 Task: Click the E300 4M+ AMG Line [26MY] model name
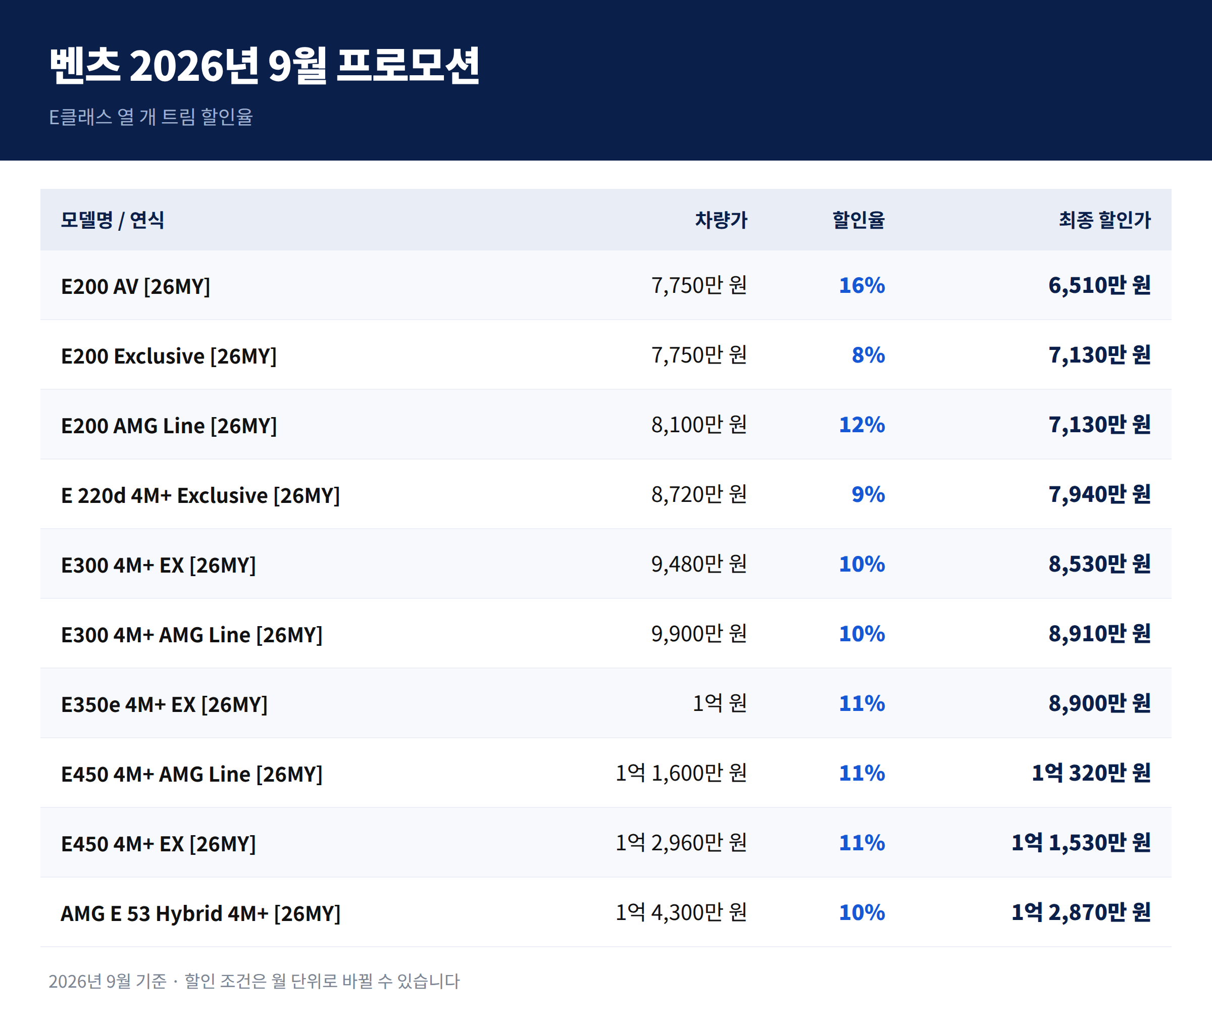(x=191, y=634)
